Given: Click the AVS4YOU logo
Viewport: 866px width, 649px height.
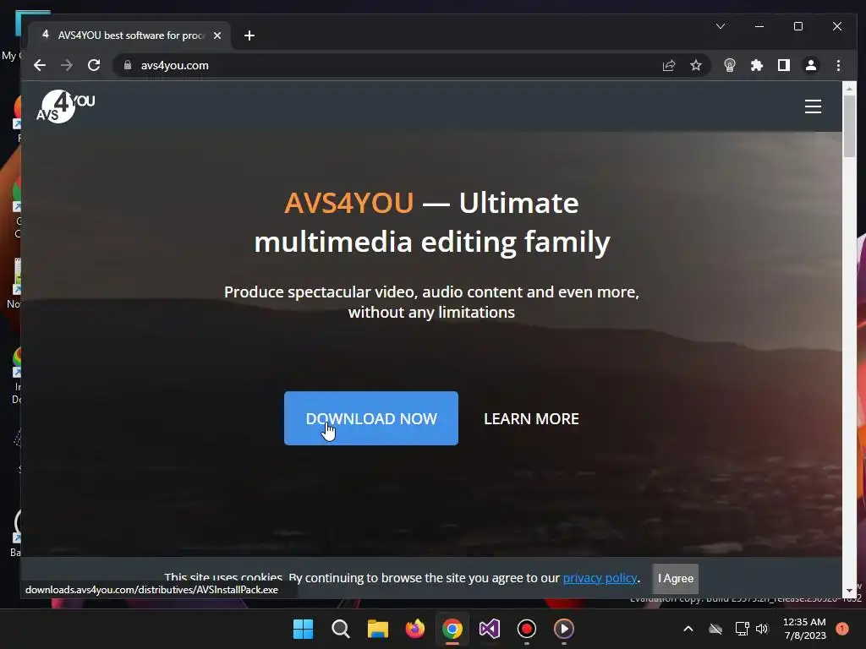Looking at the screenshot, I should (66, 106).
